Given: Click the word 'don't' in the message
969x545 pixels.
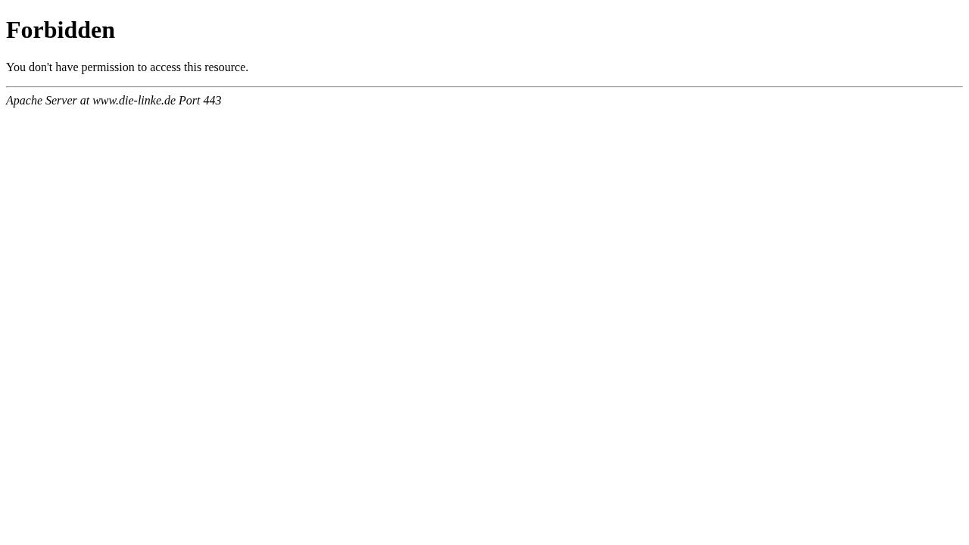Looking at the screenshot, I should click(40, 67).
